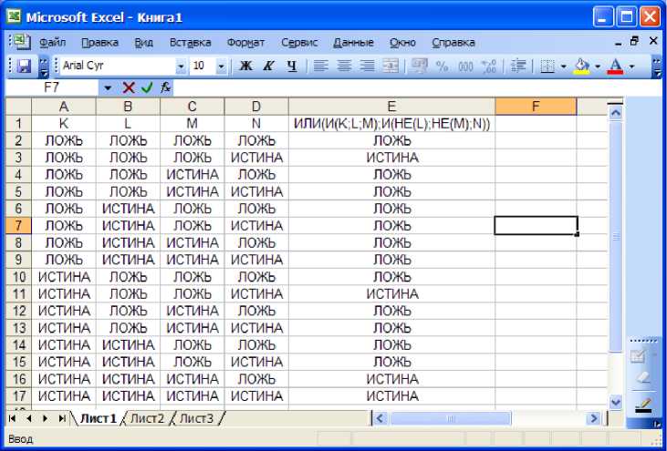This screenshot has height=451, width=667.
Task: Open the Справка menu
Action: point(453,43)
